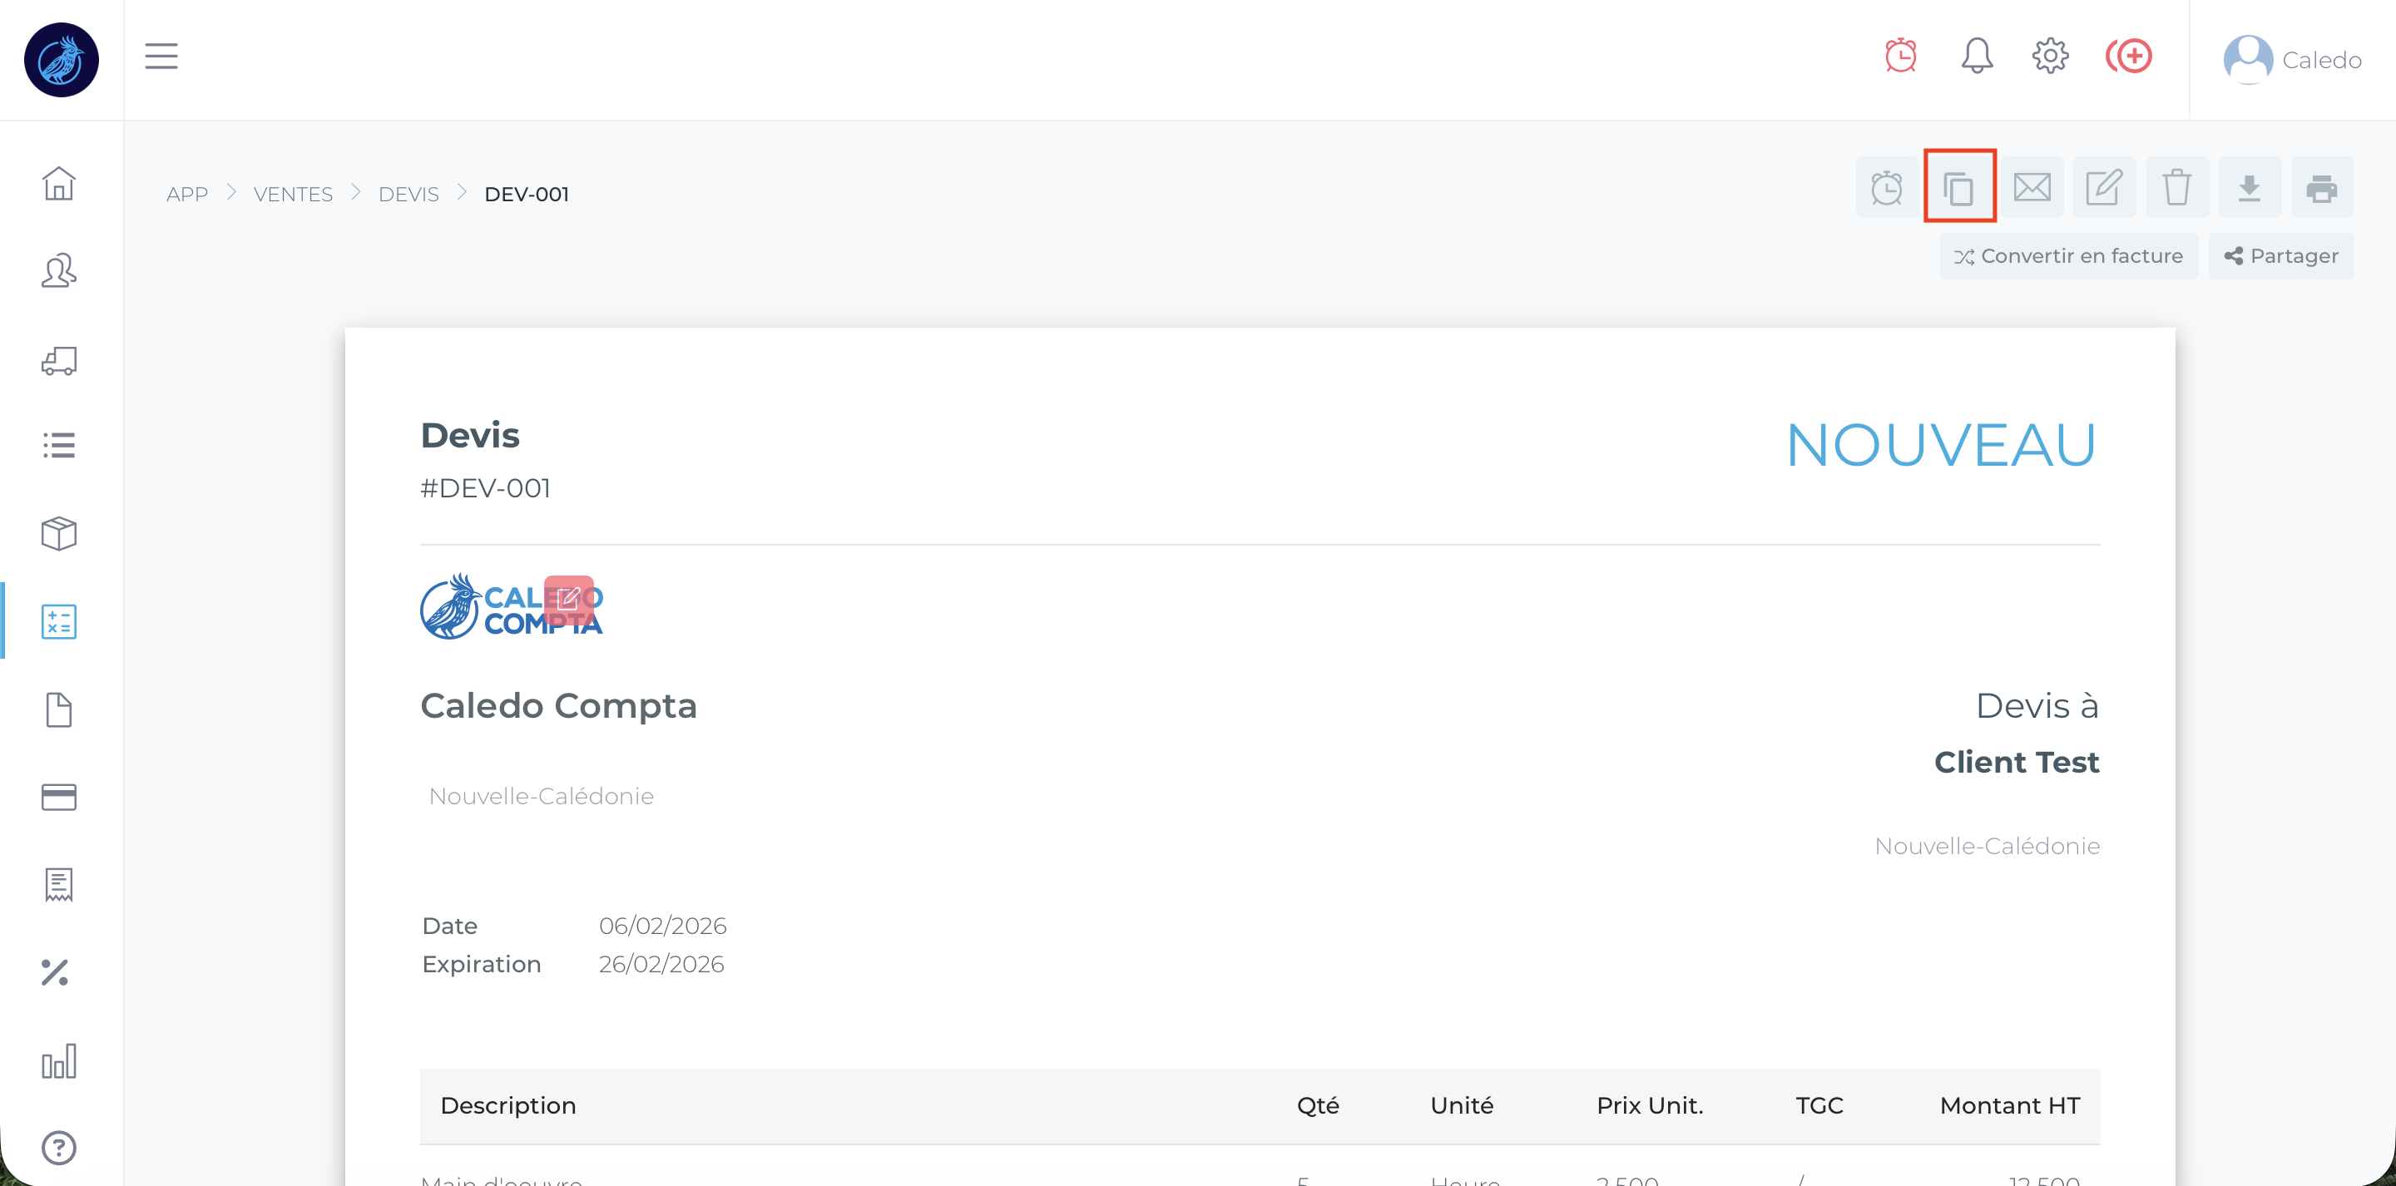Open Caledo user profile menu
This screenshot has height=1186, width=2396.
click(x=2292, y=60)
